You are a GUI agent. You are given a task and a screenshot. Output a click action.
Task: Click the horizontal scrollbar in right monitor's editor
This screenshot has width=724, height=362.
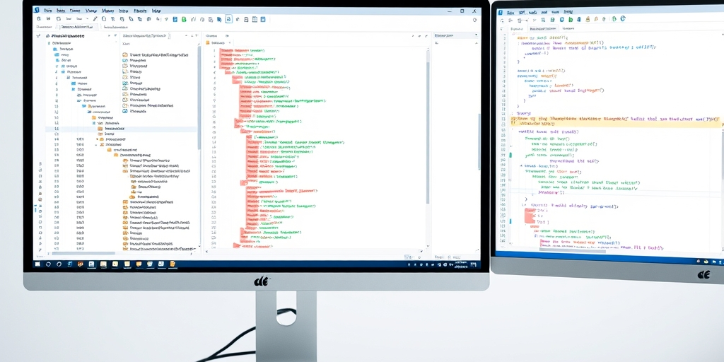tap(573, 250)
